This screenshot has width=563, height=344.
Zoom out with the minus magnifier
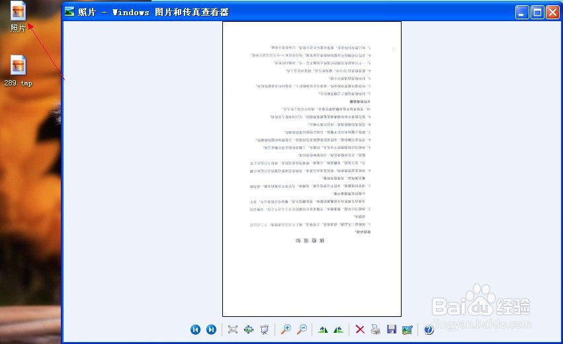click(x=302, y=329)
